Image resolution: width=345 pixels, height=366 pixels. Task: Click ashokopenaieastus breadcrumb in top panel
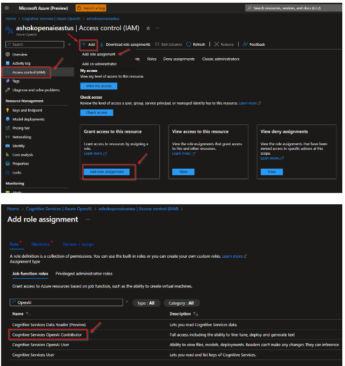(x=103, y=19)
